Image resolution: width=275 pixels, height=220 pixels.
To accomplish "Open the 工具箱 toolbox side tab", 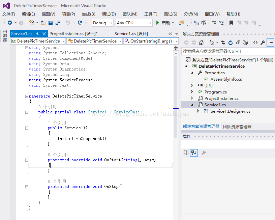I will [5, 36].
